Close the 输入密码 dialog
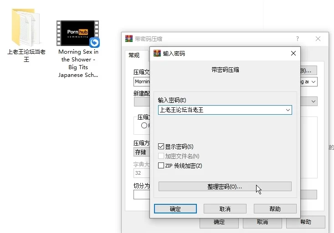Screen dimensions: 334x233 pos(293,53)
